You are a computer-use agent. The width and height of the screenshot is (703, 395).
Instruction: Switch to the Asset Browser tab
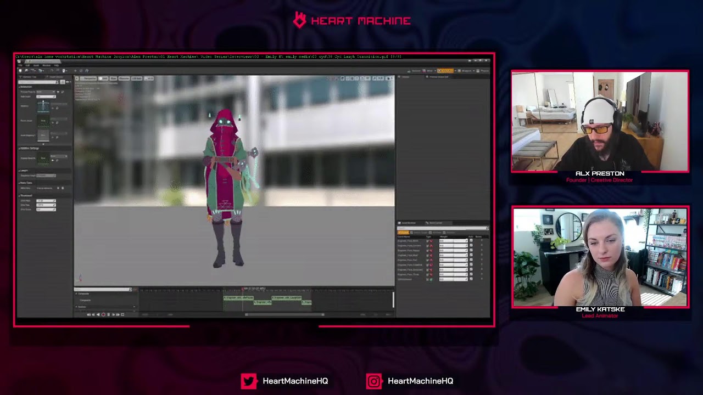408,223
